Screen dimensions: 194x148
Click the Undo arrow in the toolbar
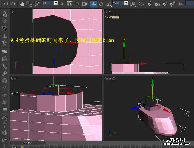(6, 4)
